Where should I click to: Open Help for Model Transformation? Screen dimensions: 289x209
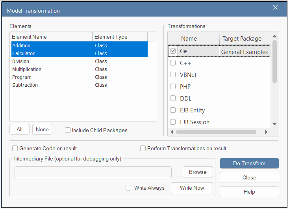(x=249, y=192)
